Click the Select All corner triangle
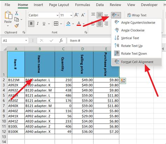Image resolution: width=166 pixels, height=144 pixels. pos(5,49)
